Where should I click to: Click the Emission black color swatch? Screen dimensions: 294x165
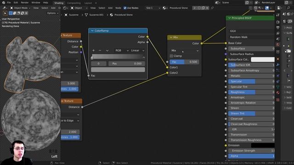(x=263, y=145)
